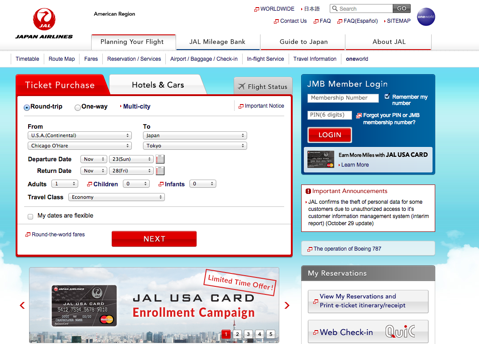This screenshot has width=479, height=344.
Task: Open Route Map in the submenu
Action: [x=62, y=59]
